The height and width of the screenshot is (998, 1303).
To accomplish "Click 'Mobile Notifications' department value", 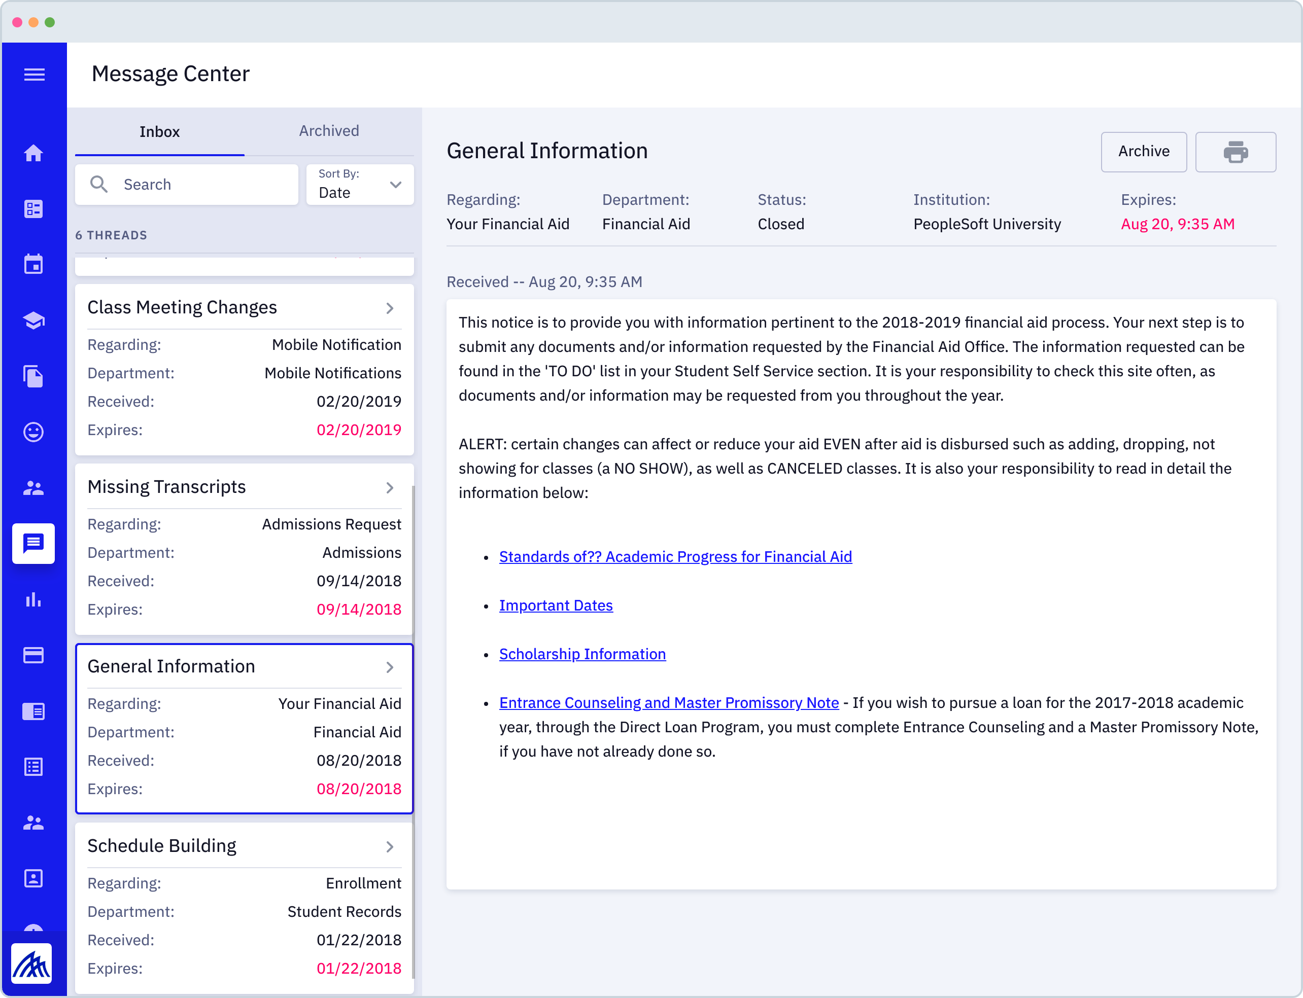I will coord(333,373).
